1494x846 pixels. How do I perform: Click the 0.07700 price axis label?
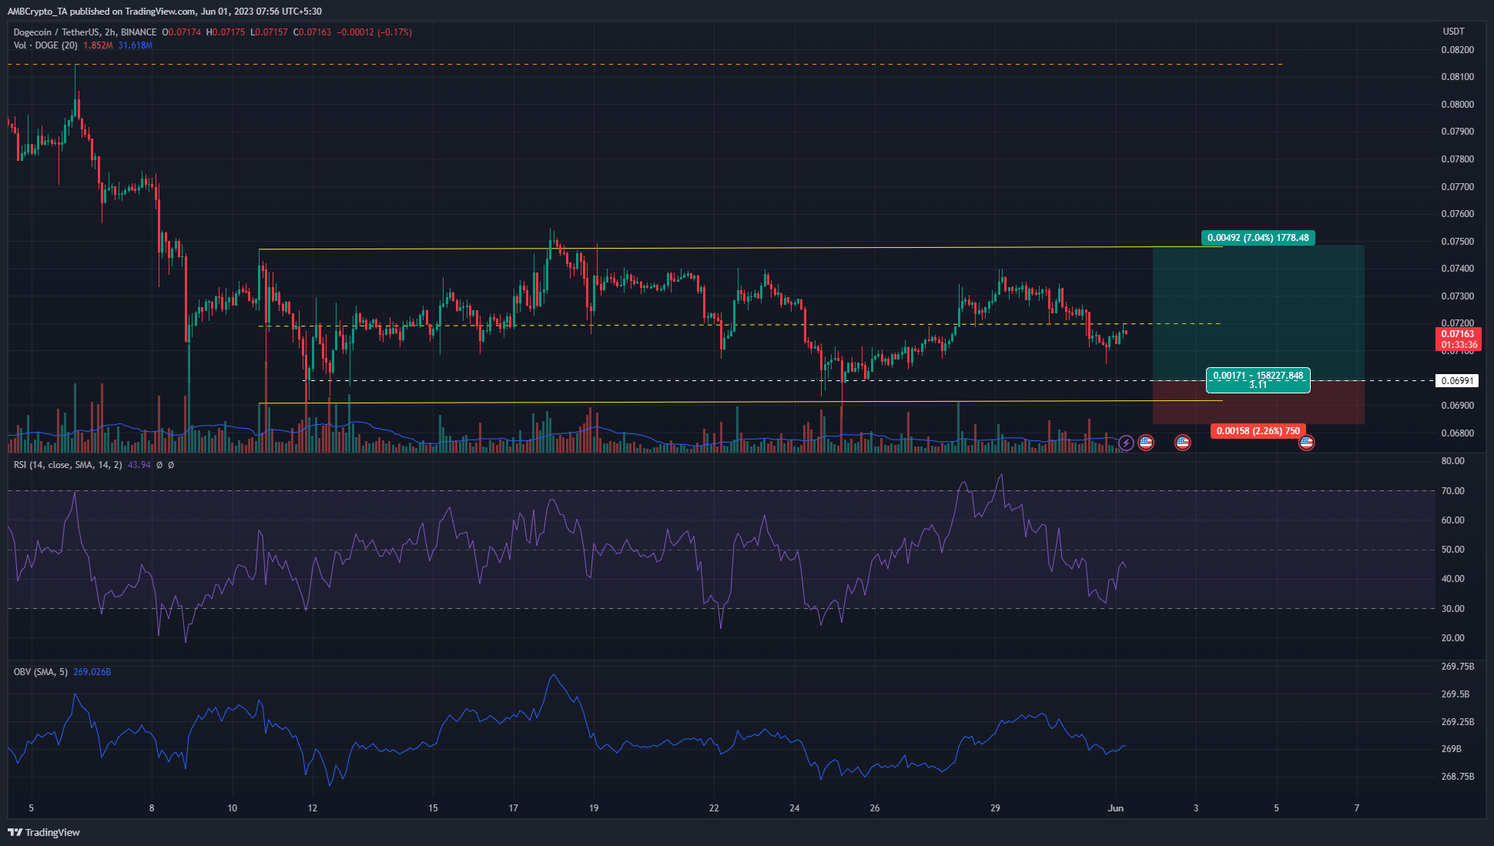point(1458,187)
